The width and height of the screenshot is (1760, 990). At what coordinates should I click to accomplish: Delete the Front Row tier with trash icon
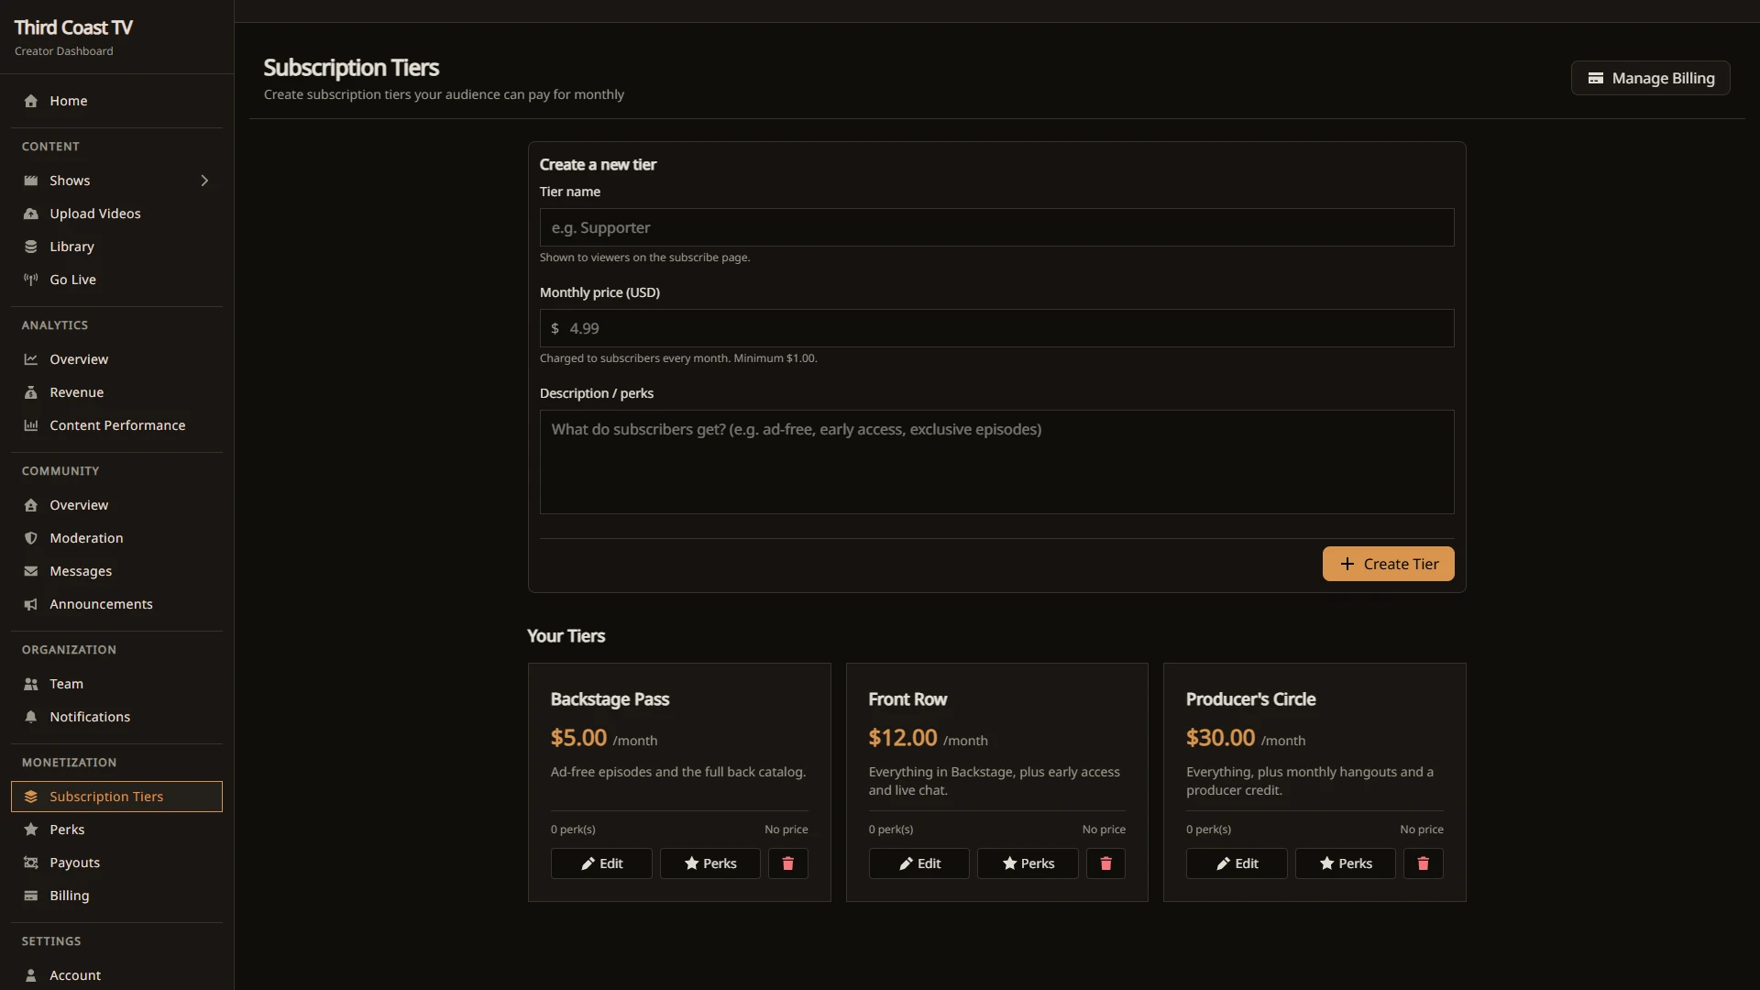(1105, 863)
